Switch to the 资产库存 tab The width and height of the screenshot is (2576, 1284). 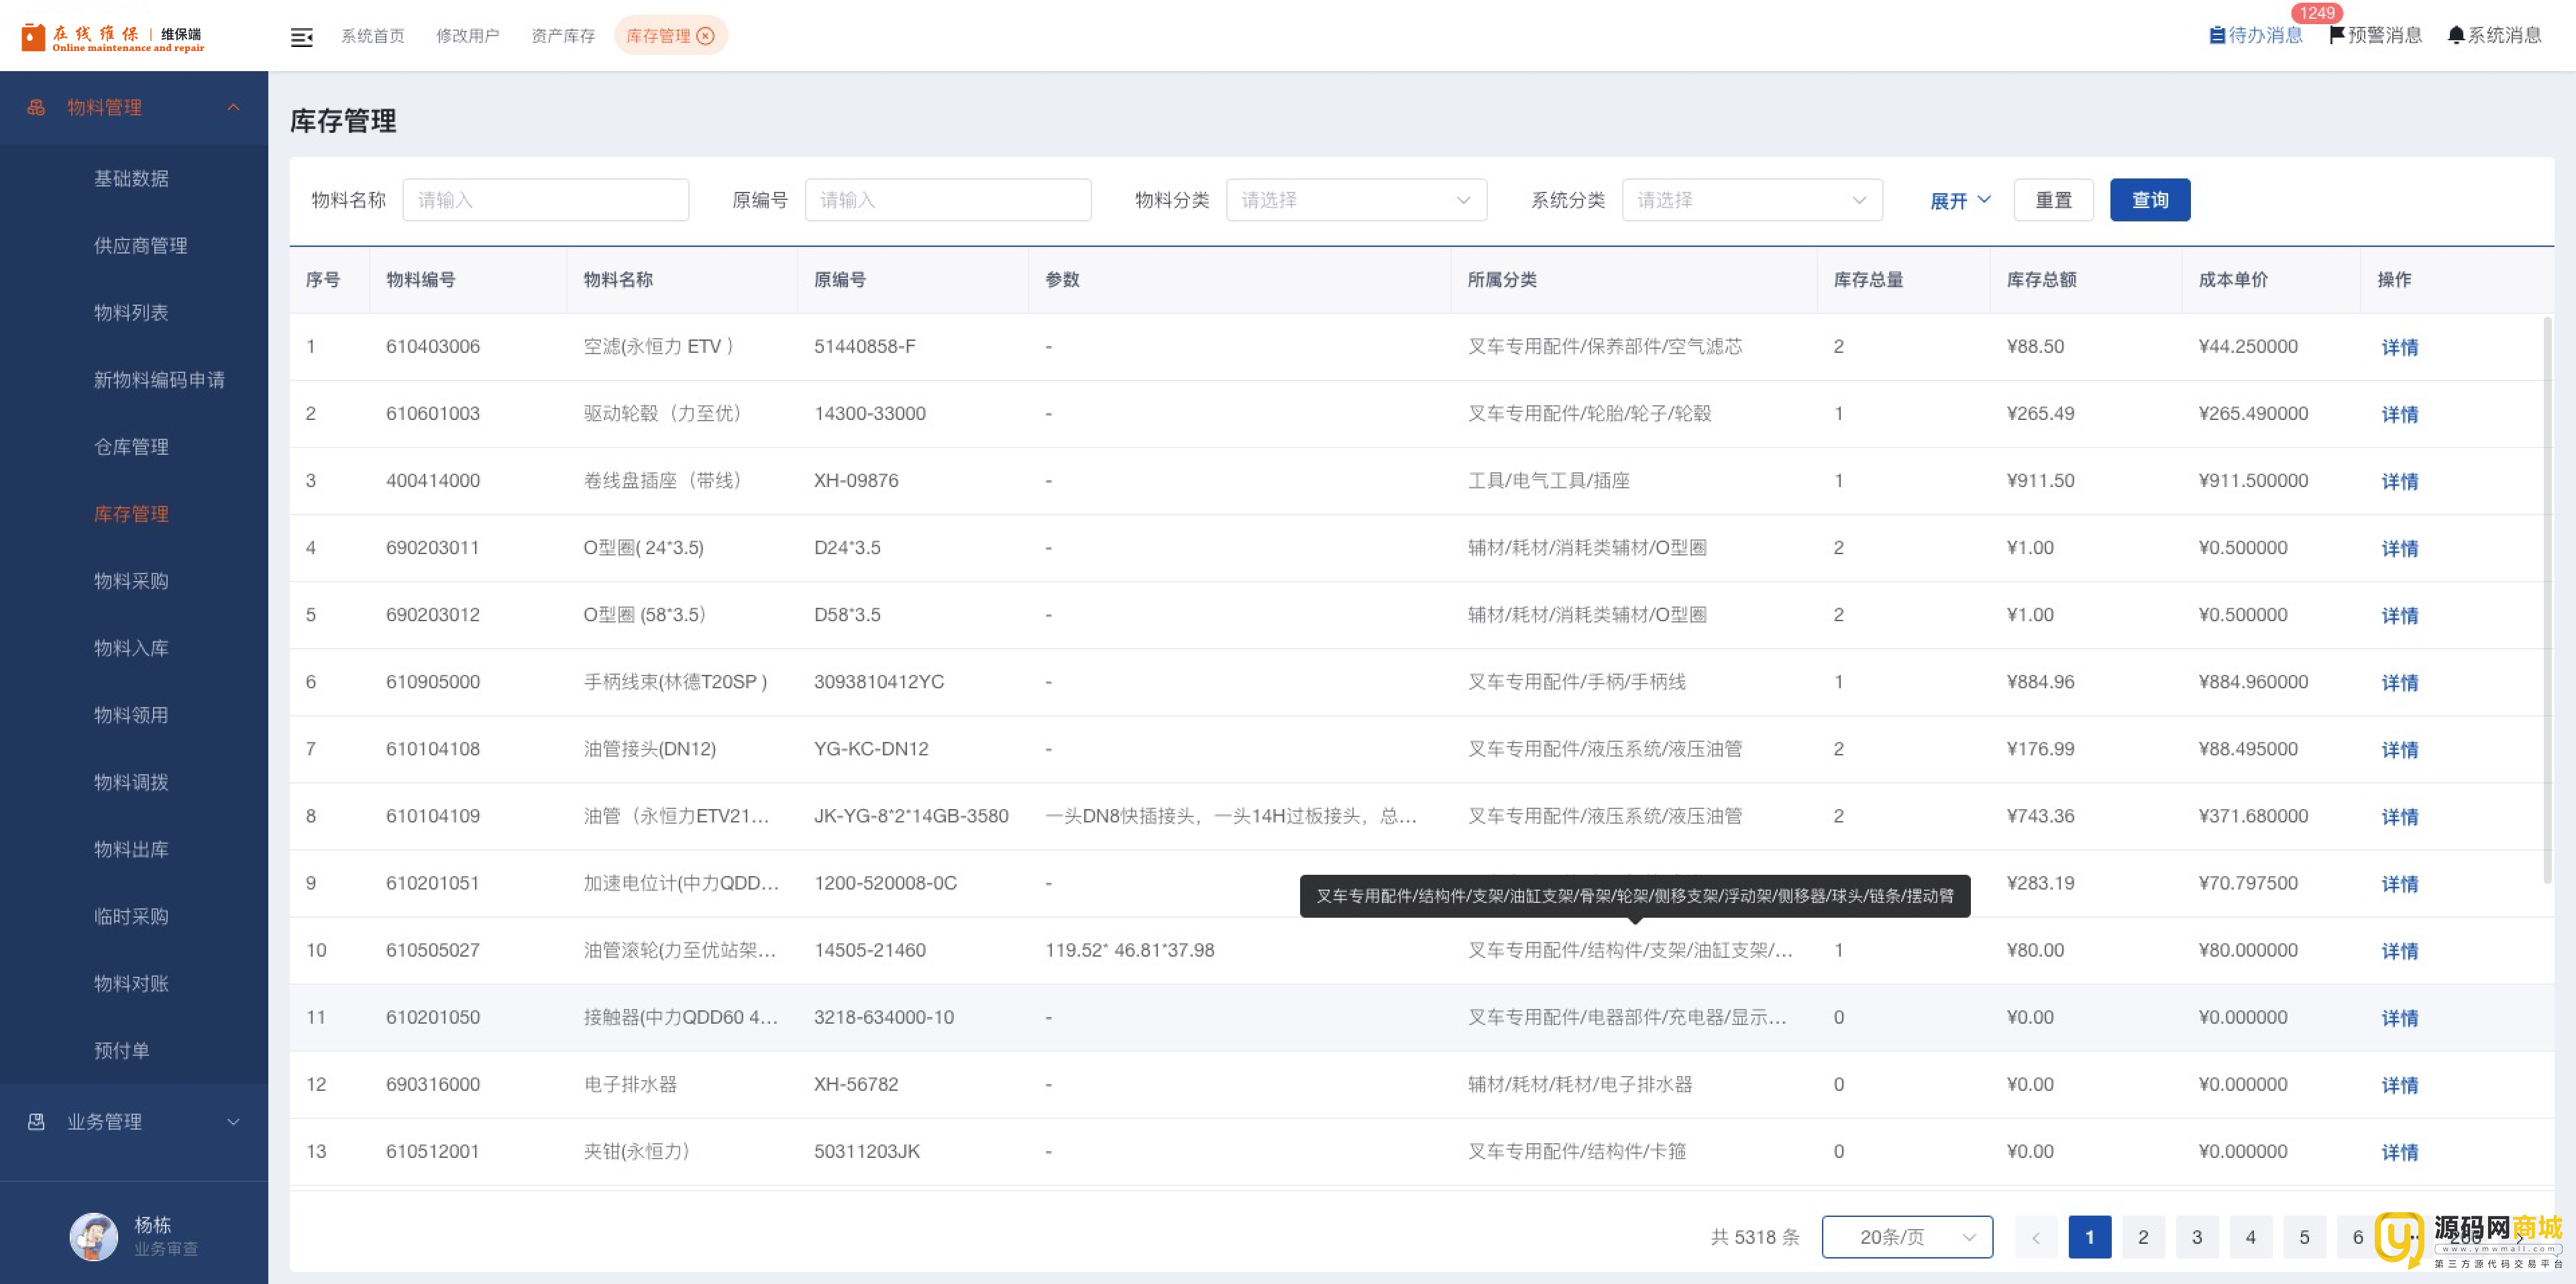[x=562, y=36]
